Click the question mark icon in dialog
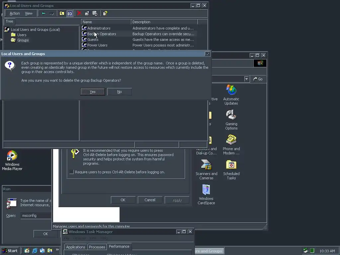340x255 pixels. click(10, 66)
